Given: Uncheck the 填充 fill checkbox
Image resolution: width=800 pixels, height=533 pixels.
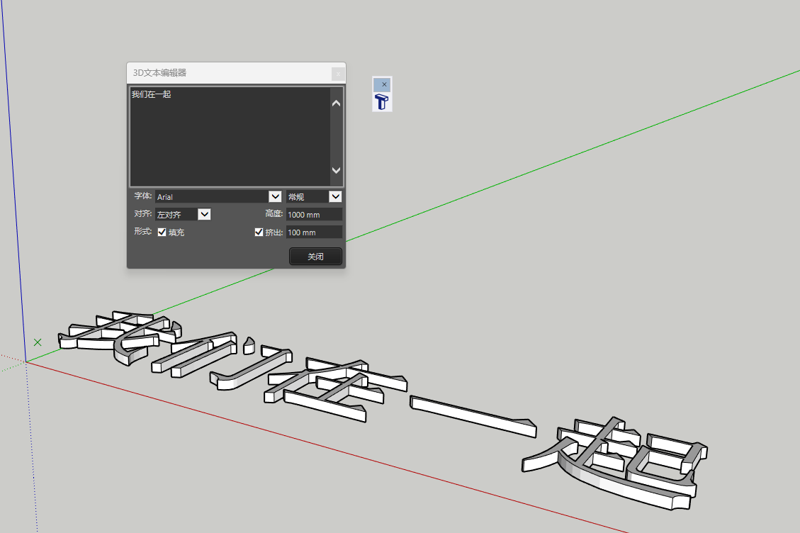Looking at the screenshot, I should coord(162,232).
